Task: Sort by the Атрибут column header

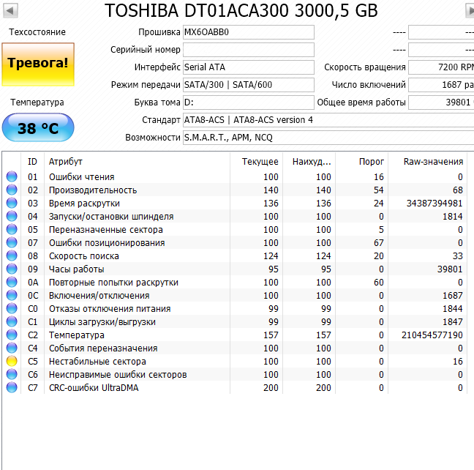Action: [x=137, y=162]
